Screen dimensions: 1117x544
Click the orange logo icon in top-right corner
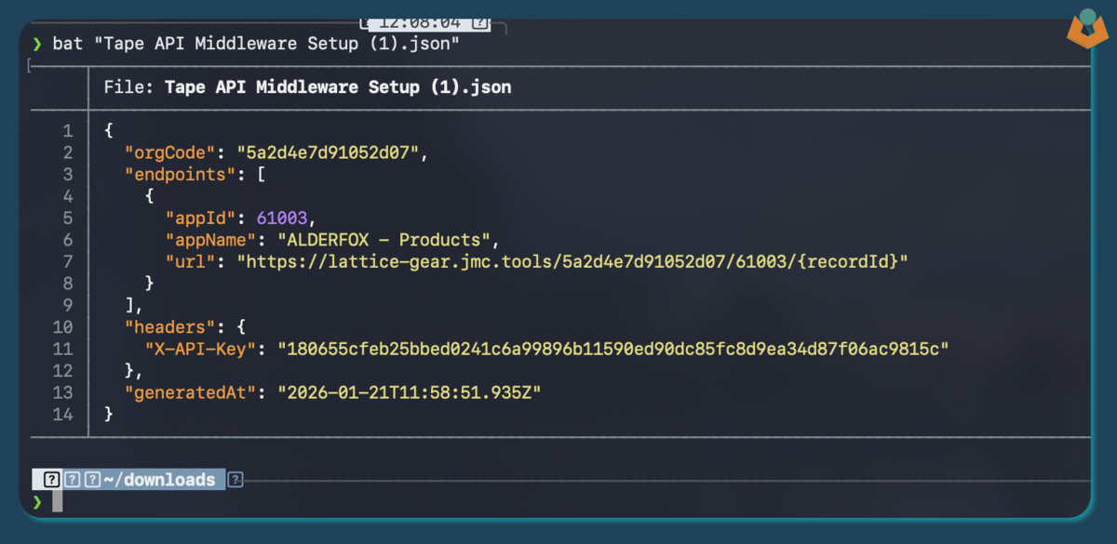click(x=1087, y=32)
